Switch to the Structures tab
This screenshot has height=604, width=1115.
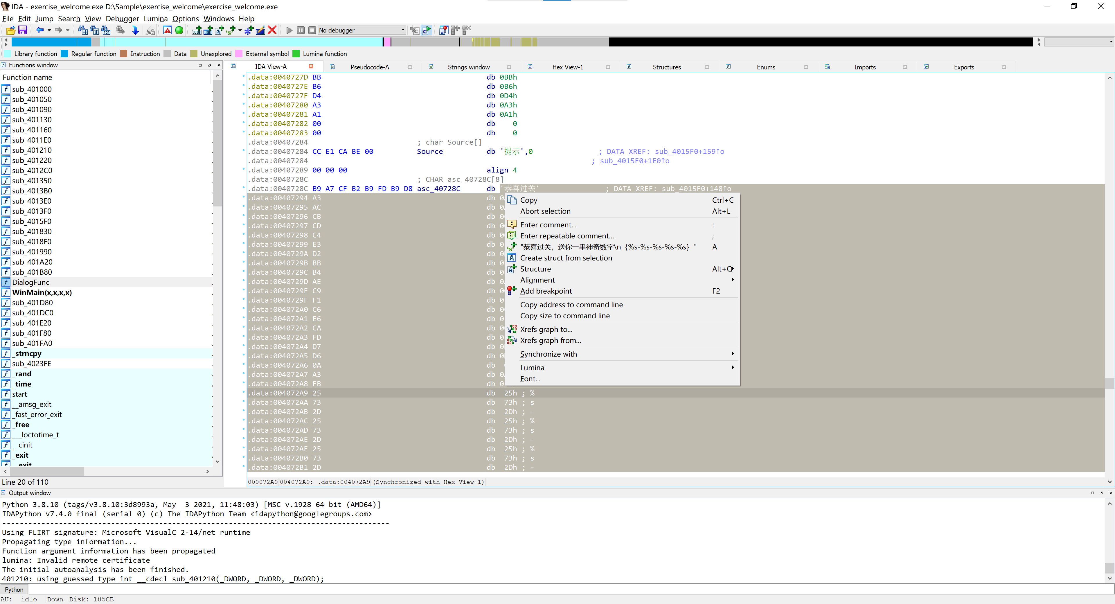[667, 67]
